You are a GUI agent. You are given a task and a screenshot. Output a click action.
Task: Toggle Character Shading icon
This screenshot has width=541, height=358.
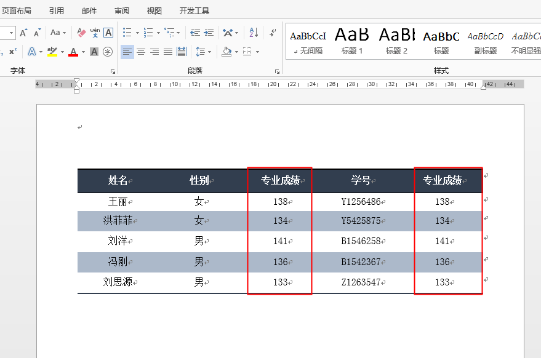click(x=94, y=52)
